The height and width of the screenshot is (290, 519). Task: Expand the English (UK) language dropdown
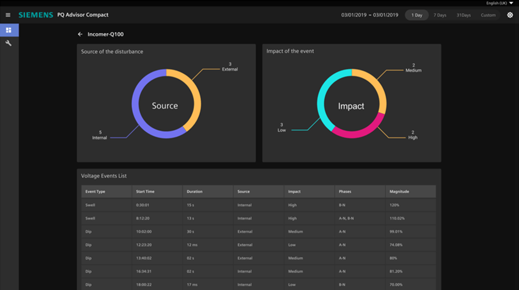[500, 3]
